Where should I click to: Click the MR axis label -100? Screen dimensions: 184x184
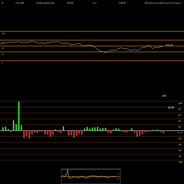pyautogui.click(x=180, y=162)
